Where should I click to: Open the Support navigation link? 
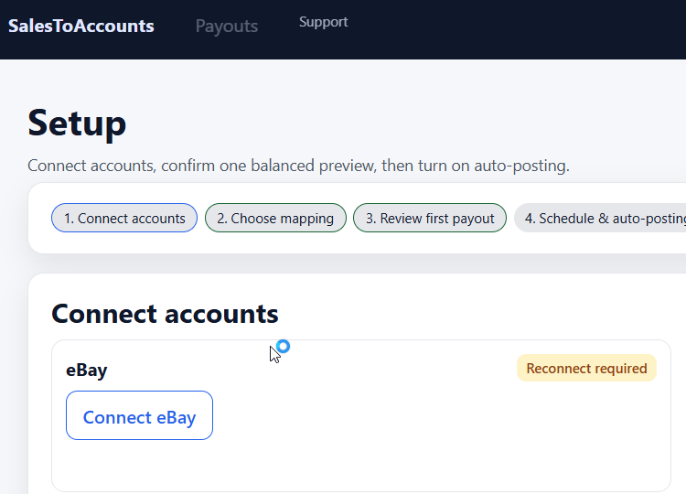click(323, 22)
